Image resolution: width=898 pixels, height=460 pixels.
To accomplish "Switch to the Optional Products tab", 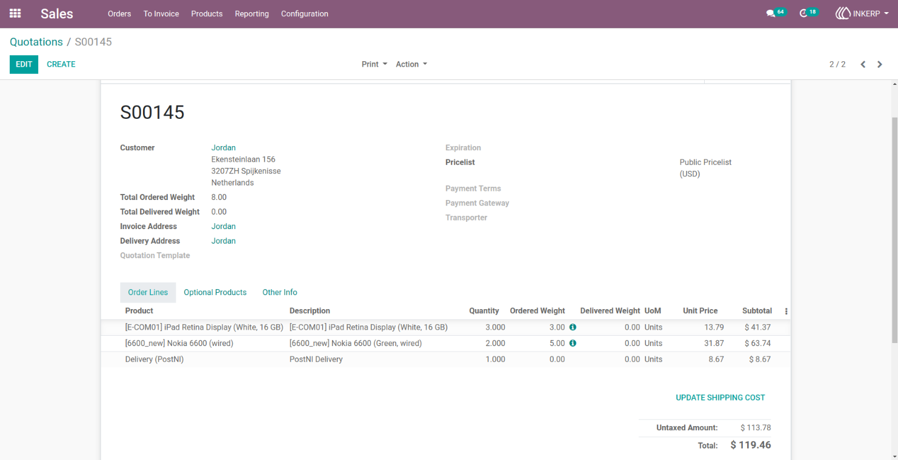I will 215,292.
